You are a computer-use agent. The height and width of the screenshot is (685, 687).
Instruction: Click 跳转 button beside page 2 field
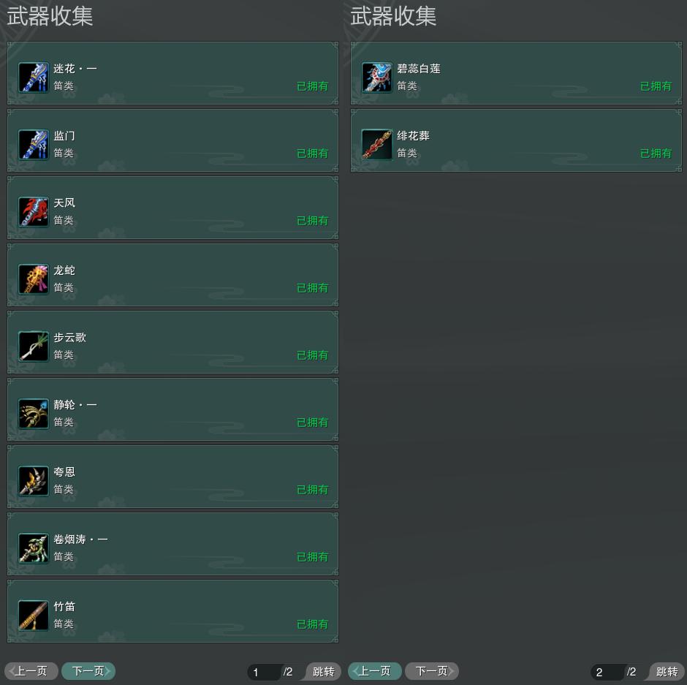click(x=667, y=671)
